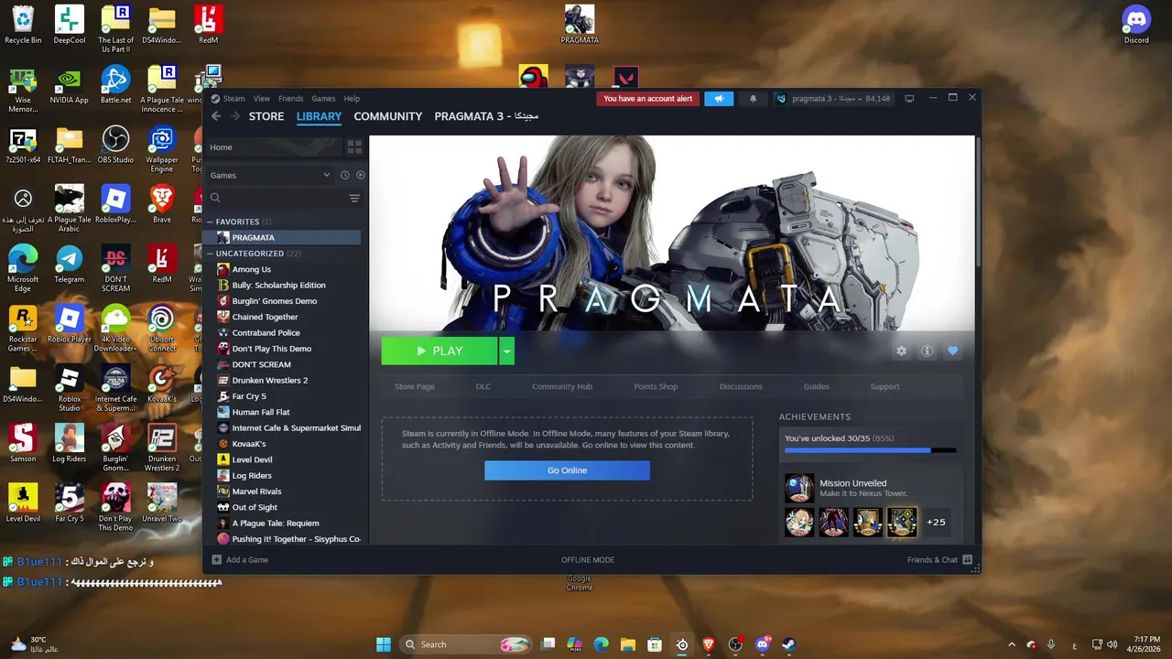1172x659 pixels.
Task: Open Mission Unveiled achievement icon
Action: click(x=799, y=488)
